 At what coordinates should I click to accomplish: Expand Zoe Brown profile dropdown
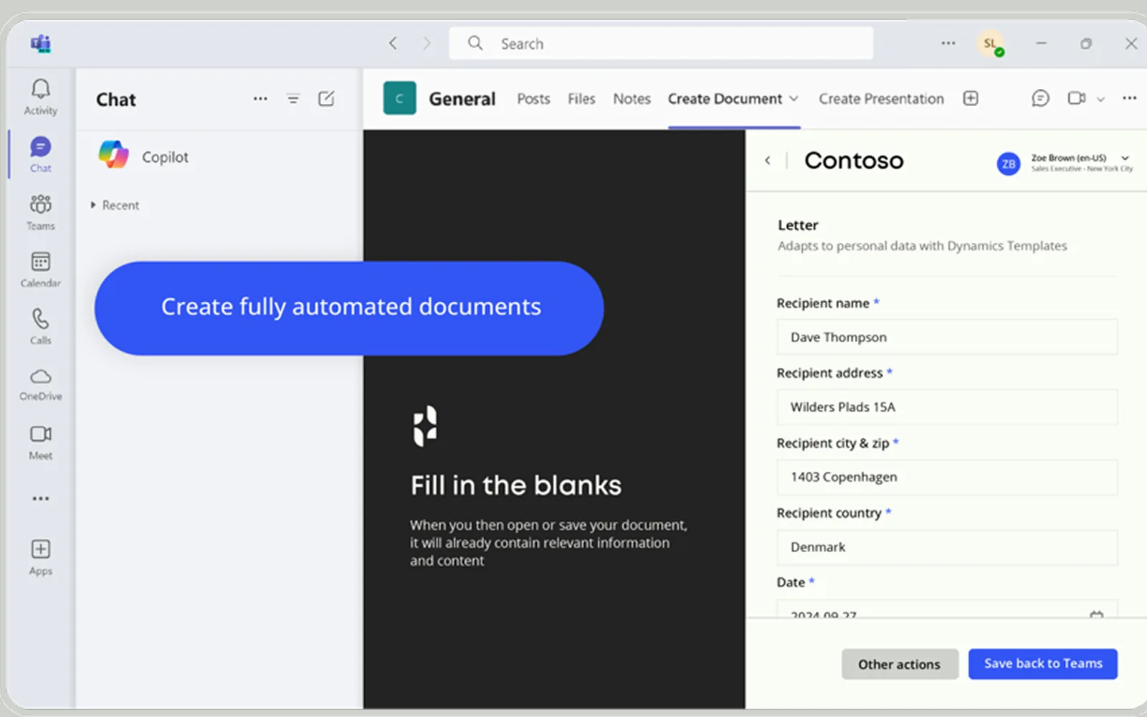(1125, 158)
